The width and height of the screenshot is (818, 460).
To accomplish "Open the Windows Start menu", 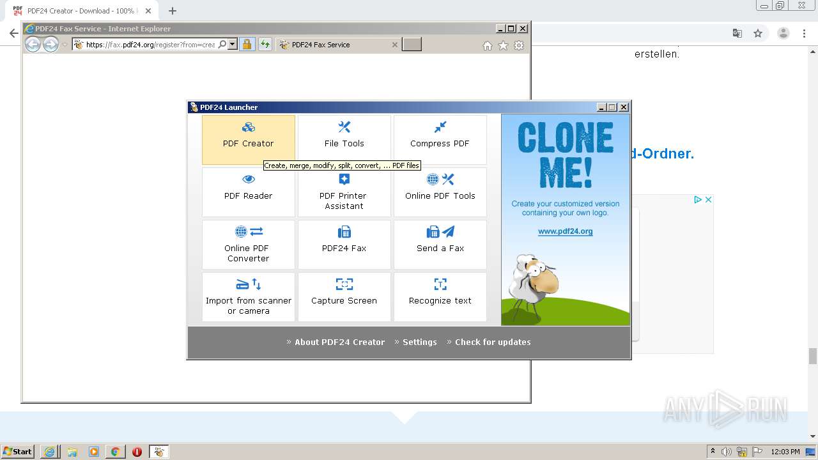I will pyautogui.click(x=18, y=451).
